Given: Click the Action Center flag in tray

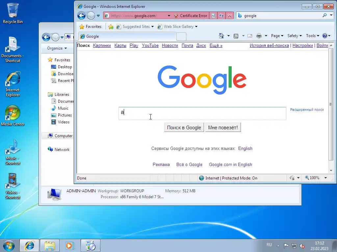Looking at the screenshot, I should point(286,245).
